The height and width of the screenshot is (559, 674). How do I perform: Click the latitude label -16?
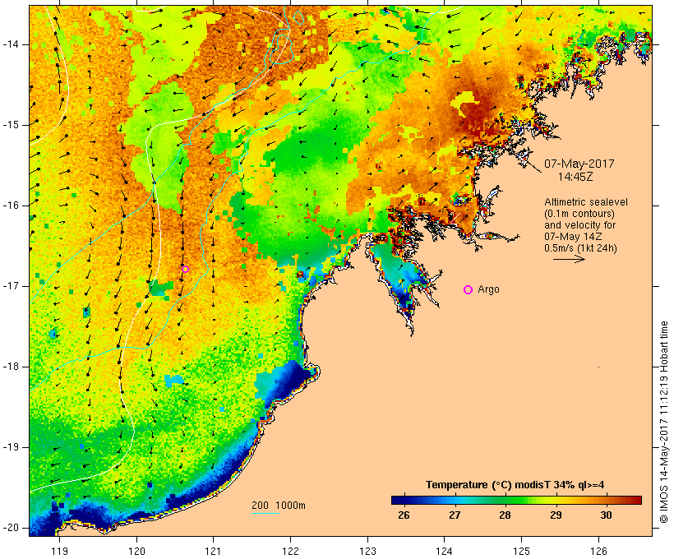tap(11, 206)
